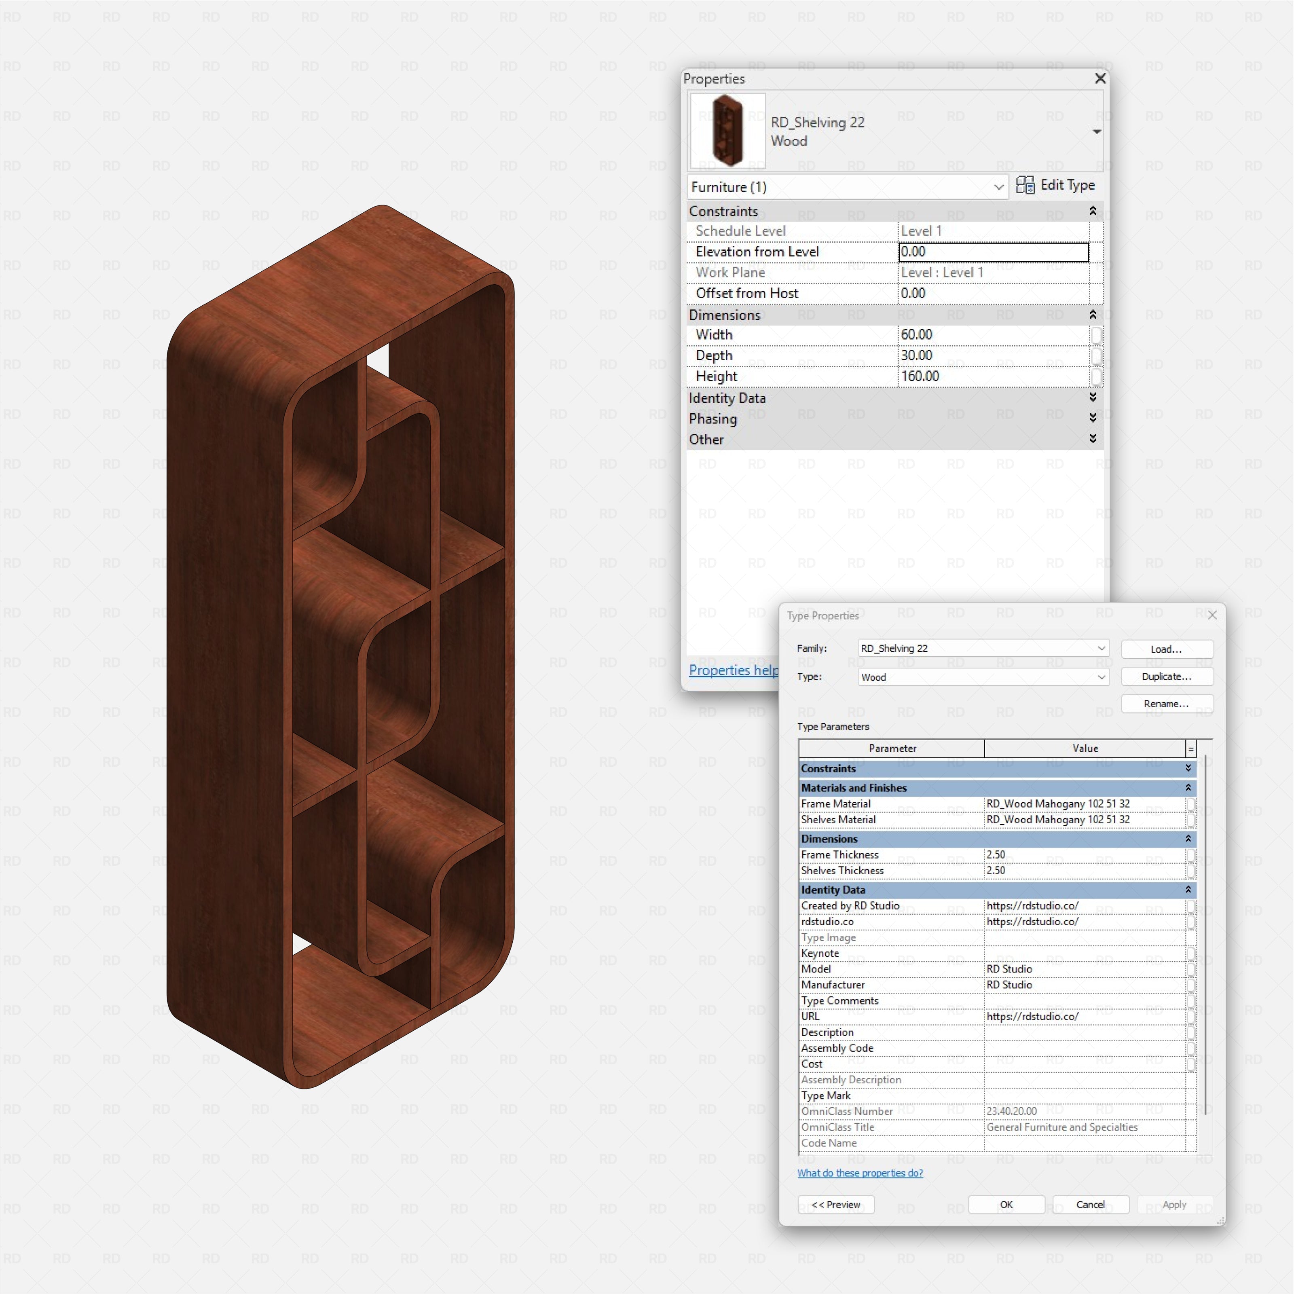Click the Parameter column header
Viewport: 1294px width, 1294px height.
(892, 749)
